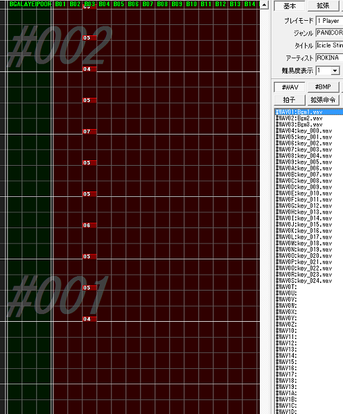Image resolution: width=343 pixels, height=414 pixels.
Task: Focus the アーティスト input field
Action: tap(329, 58)
